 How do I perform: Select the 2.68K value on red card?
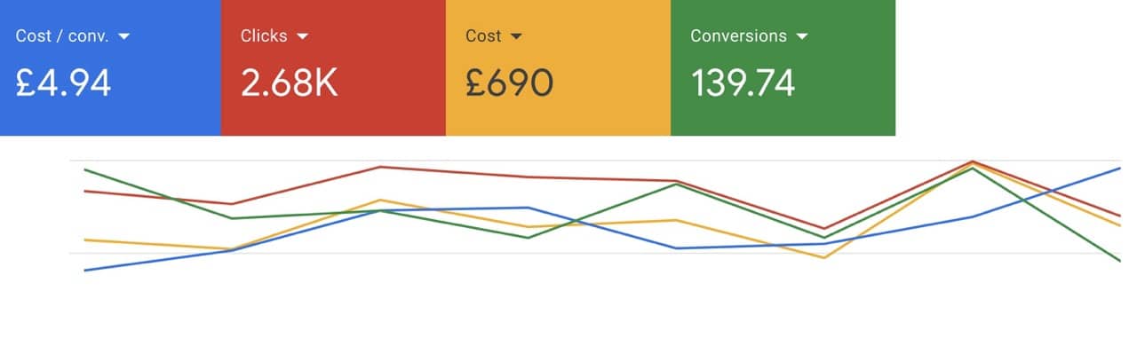click(289, 83)
